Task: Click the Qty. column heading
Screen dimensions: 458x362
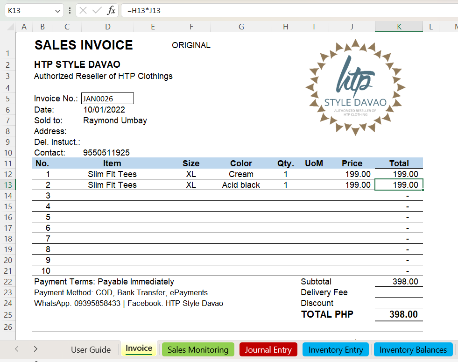Action: pyautogui.click(x=286, y=163)
